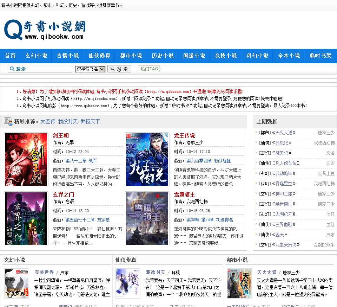Open 《武动乾坤》 in 上期强推 list

click(284, 173)
